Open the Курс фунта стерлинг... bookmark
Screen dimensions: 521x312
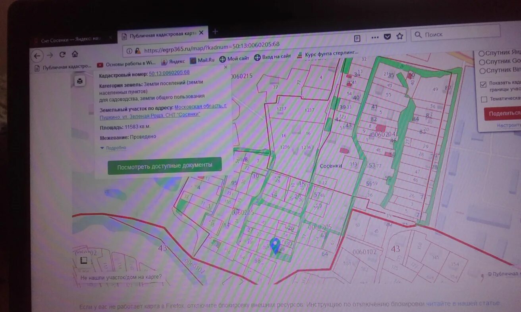pyautogui.click(x=328, y=54)
